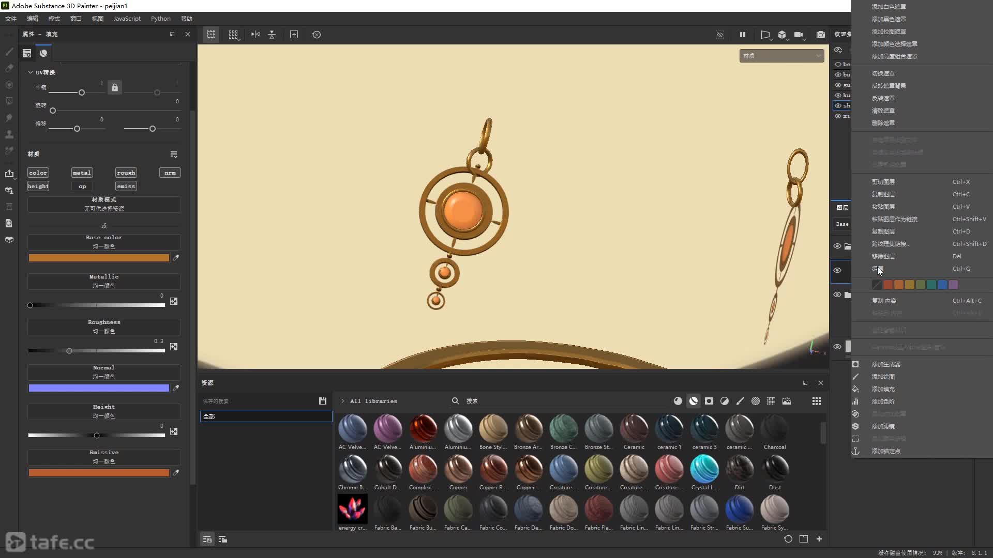This screenshot has width=993, height=558.
Task: Click the Emissive color swatch
Action: [99, 473]
